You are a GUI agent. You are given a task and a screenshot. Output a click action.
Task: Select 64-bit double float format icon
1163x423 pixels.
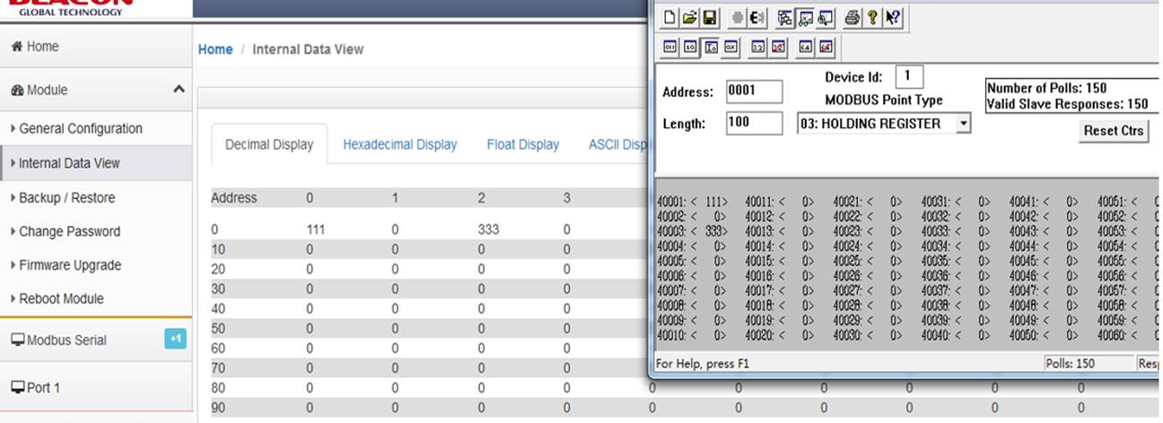pyautogui.click(x=806, y=47)
